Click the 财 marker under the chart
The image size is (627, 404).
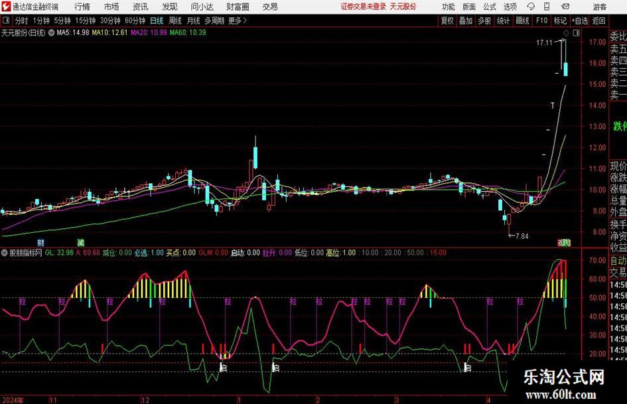pos(40,242)
